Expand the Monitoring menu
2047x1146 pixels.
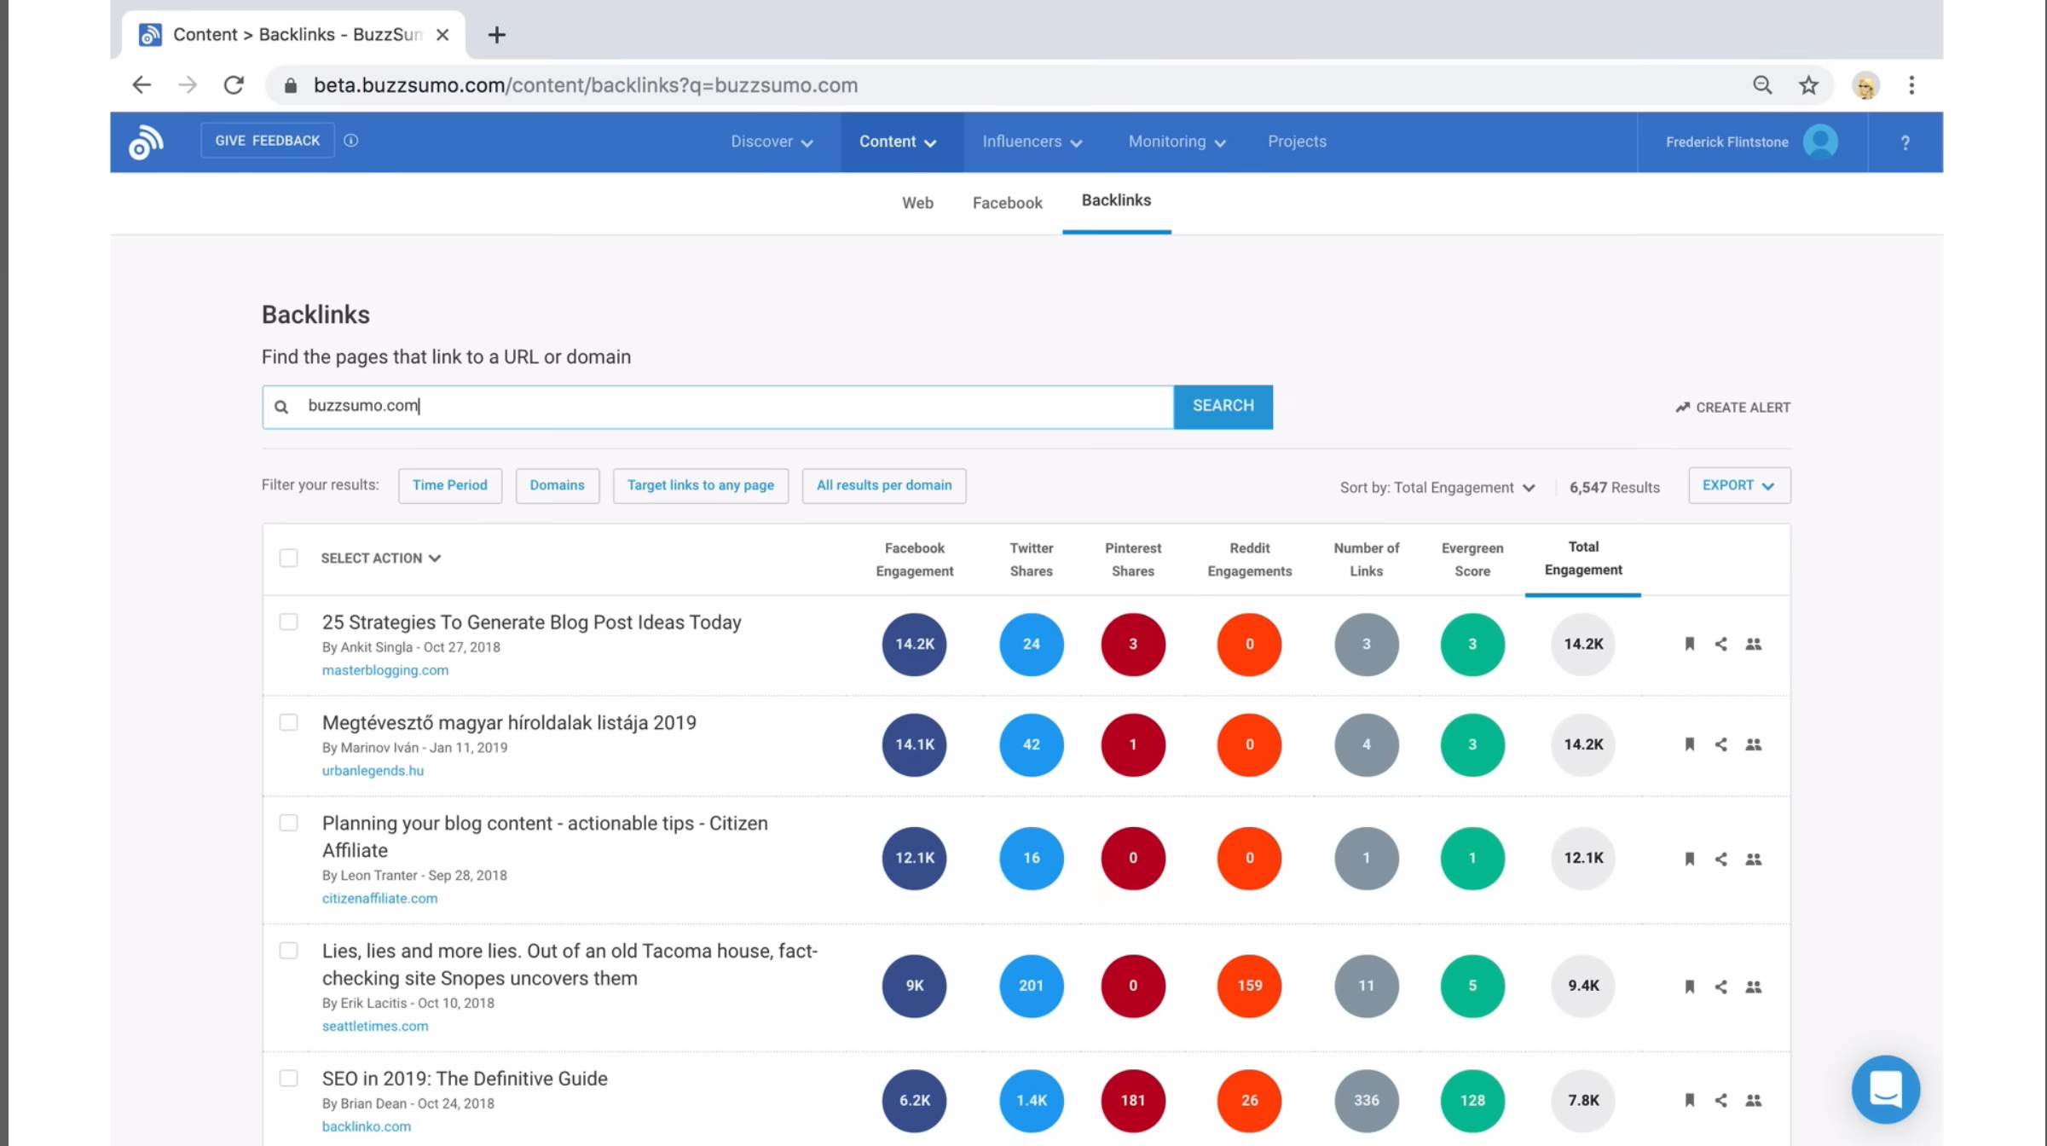[x=1177, y=142]
